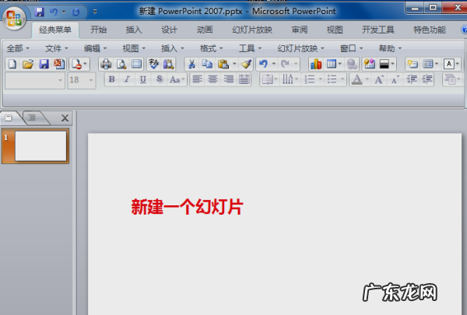Click the 工具 menu button
The height and width of the screenshot is (315, 467).
click(x=251, y=48)
